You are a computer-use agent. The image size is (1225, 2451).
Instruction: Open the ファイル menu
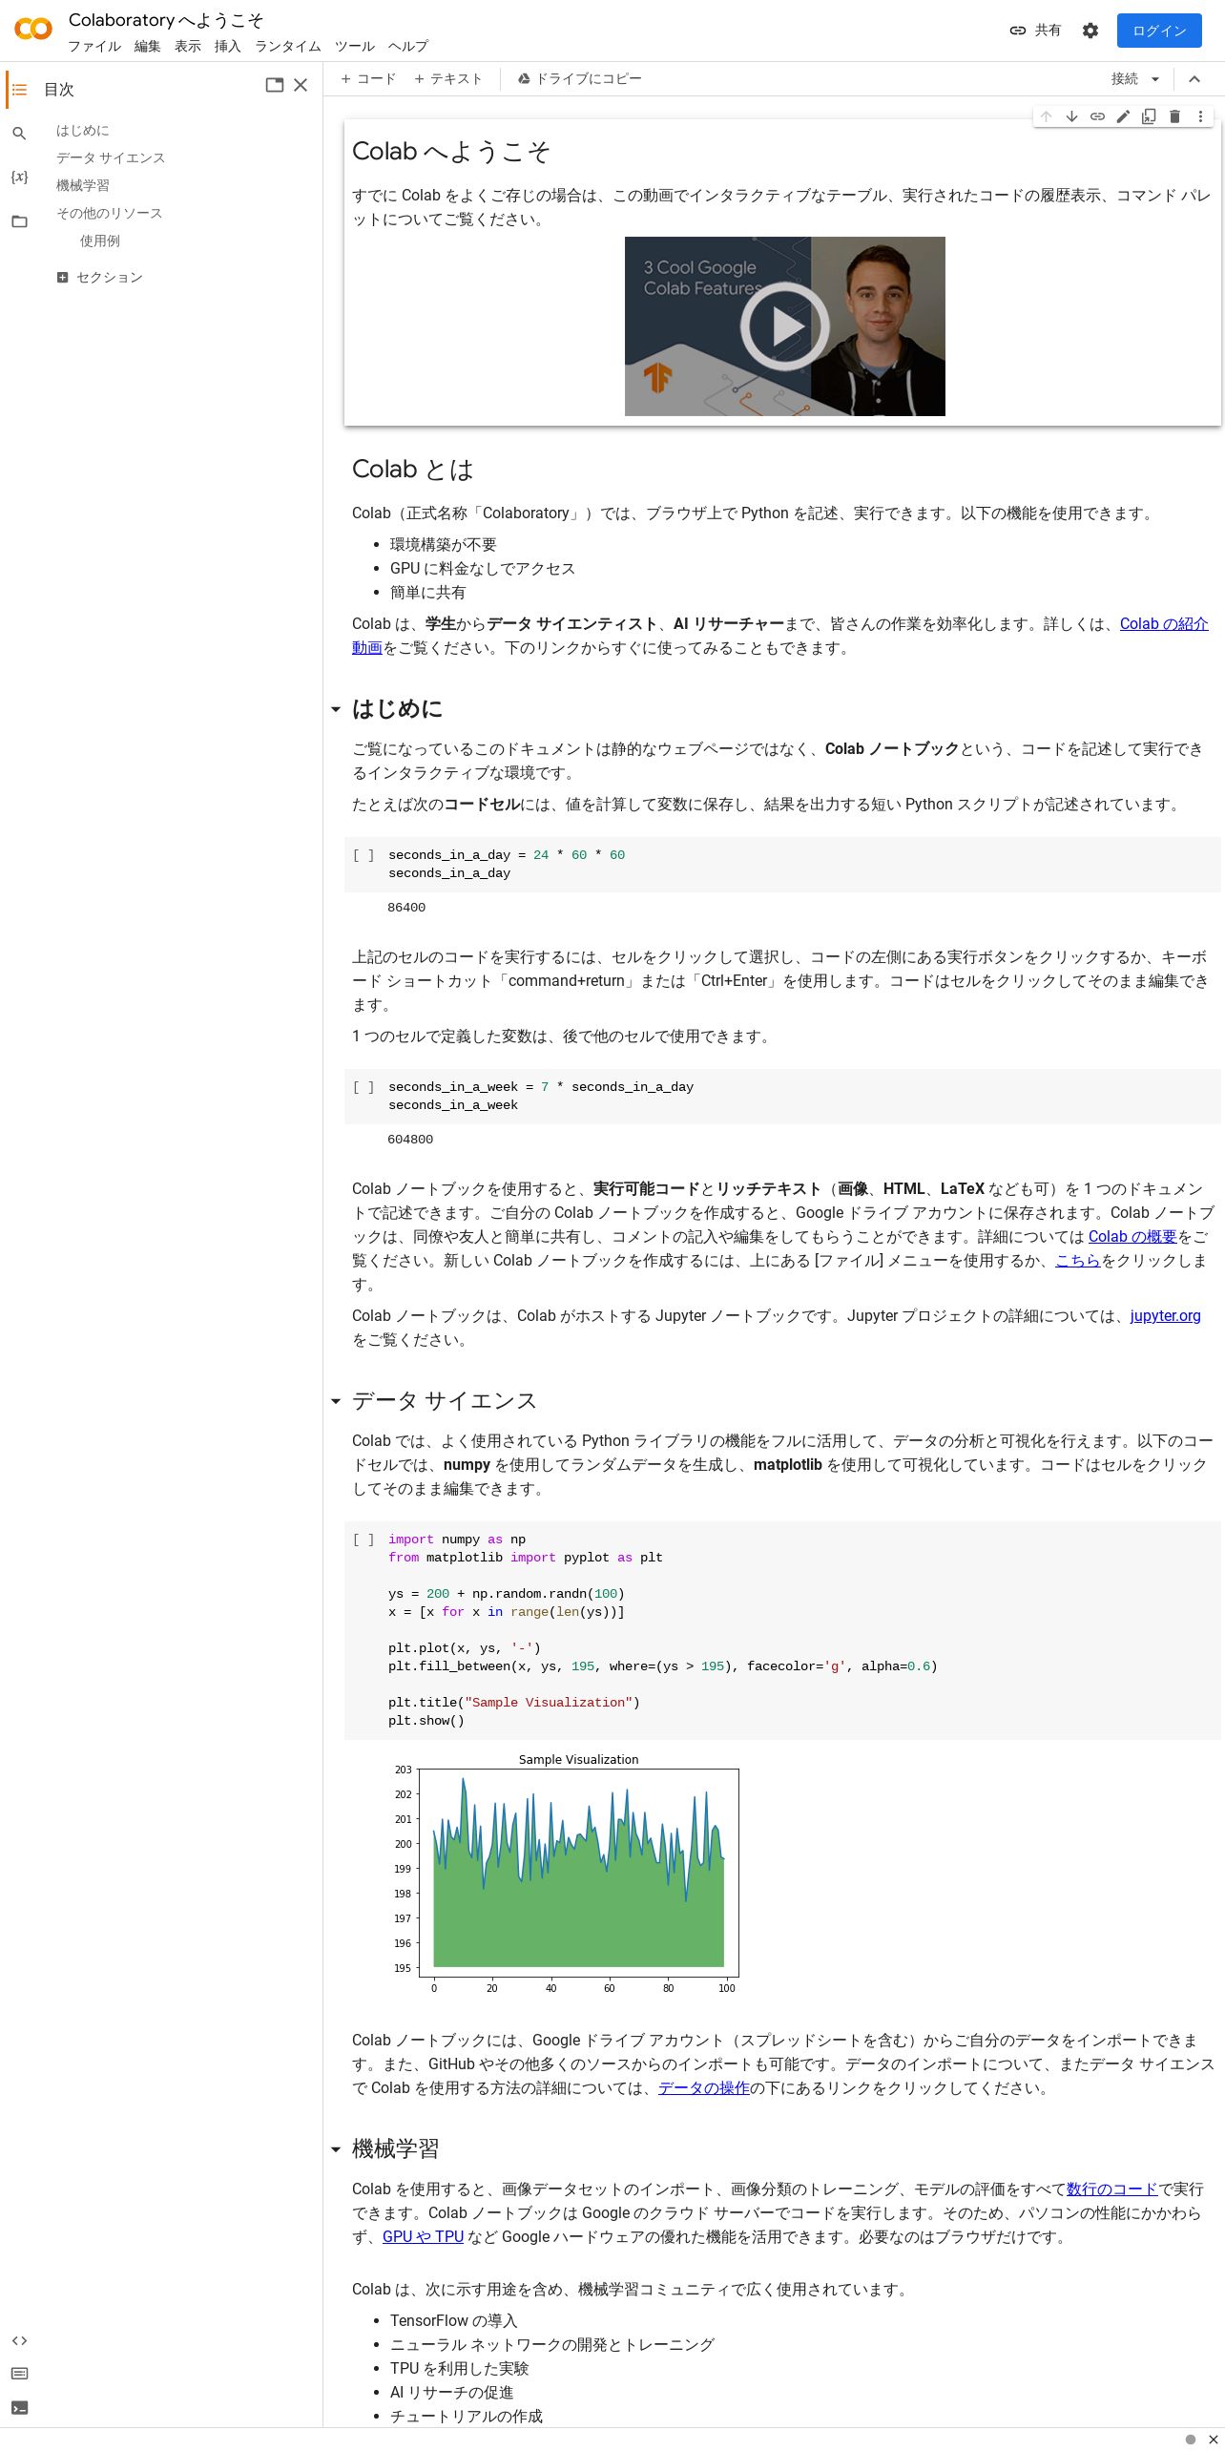pyautogui.click(x=94, y=46)
